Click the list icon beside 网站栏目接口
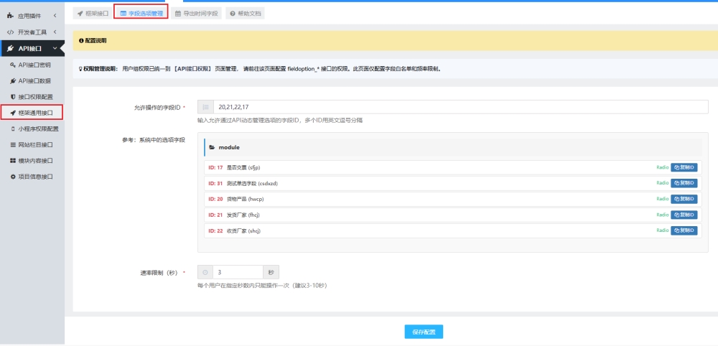The width and height of the screenshot is (718, 346). tap(13, 144)
